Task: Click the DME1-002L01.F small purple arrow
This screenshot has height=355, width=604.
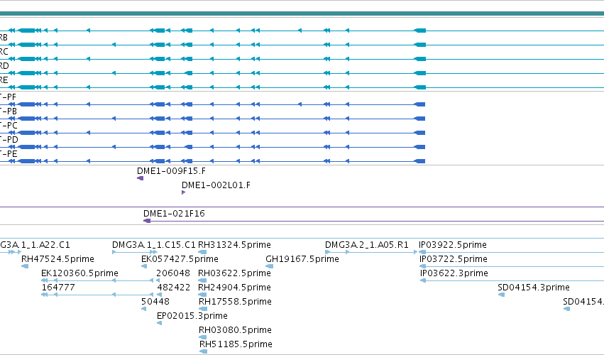Action: coord(183,192)
